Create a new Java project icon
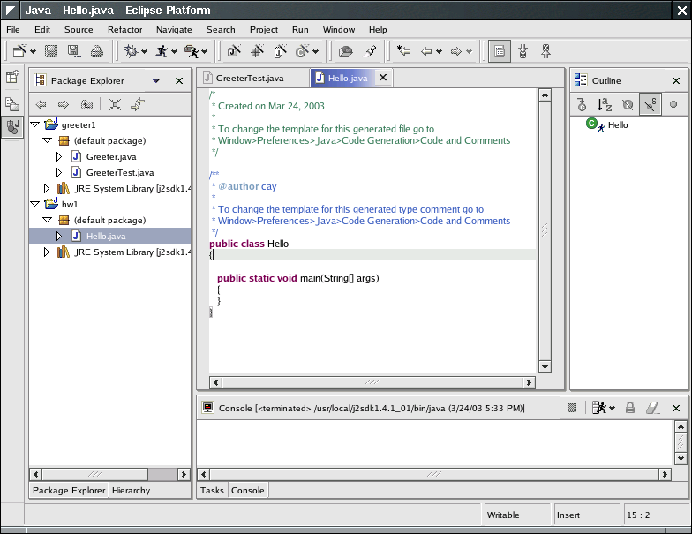The image size is (692, 534). click(234, 51)
